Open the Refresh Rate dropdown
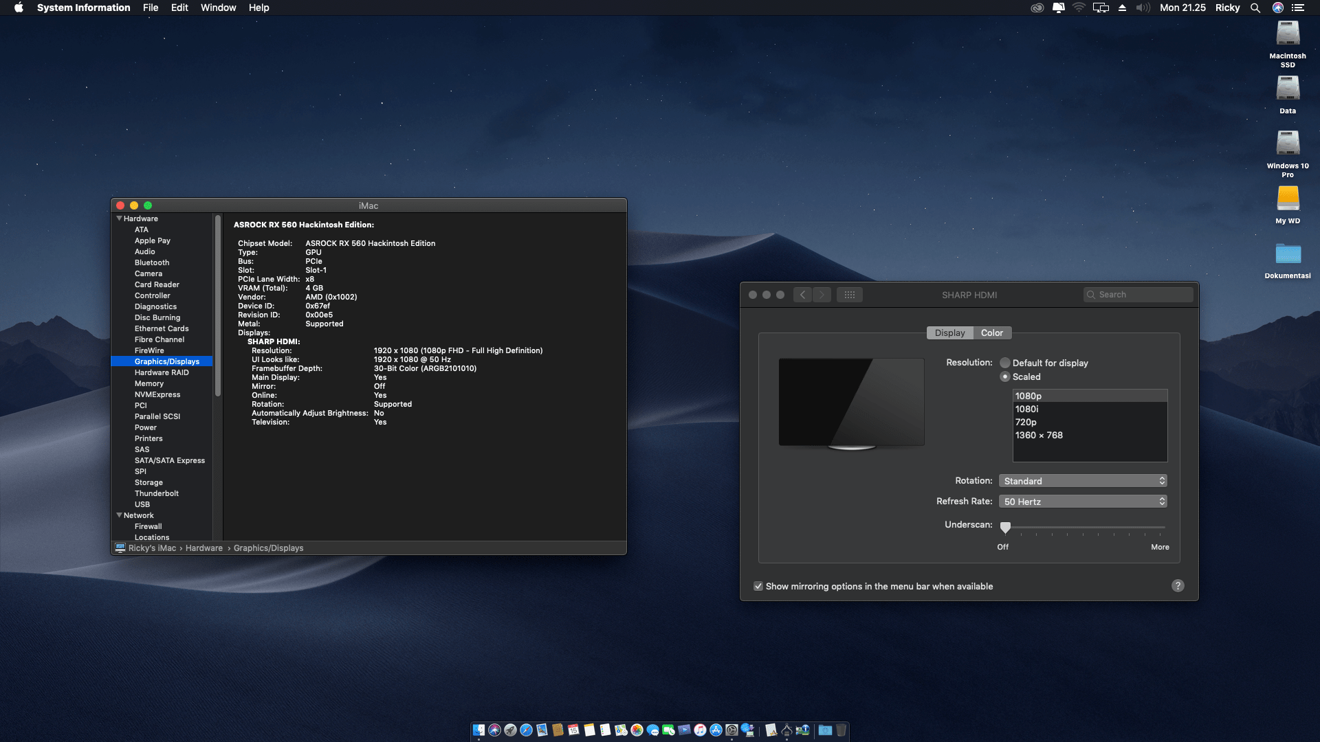Screen dimensions: 1320x742 [x=1083, y=502]
